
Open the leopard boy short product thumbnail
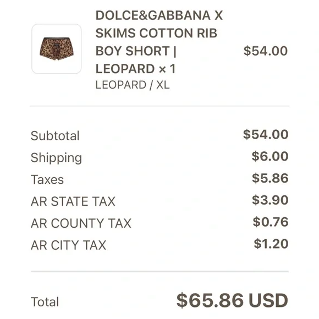(57, 49)
